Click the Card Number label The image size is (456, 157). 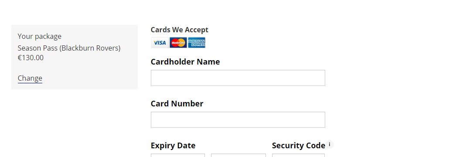(x=177, y=104)
